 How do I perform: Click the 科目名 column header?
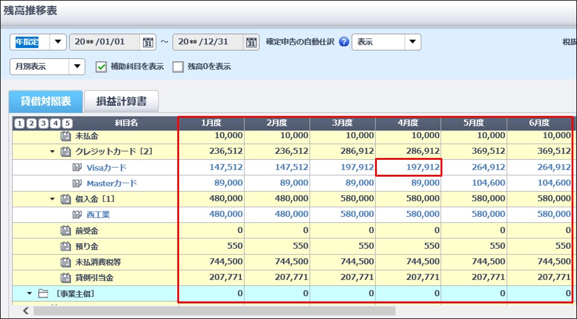pos(126,123)
